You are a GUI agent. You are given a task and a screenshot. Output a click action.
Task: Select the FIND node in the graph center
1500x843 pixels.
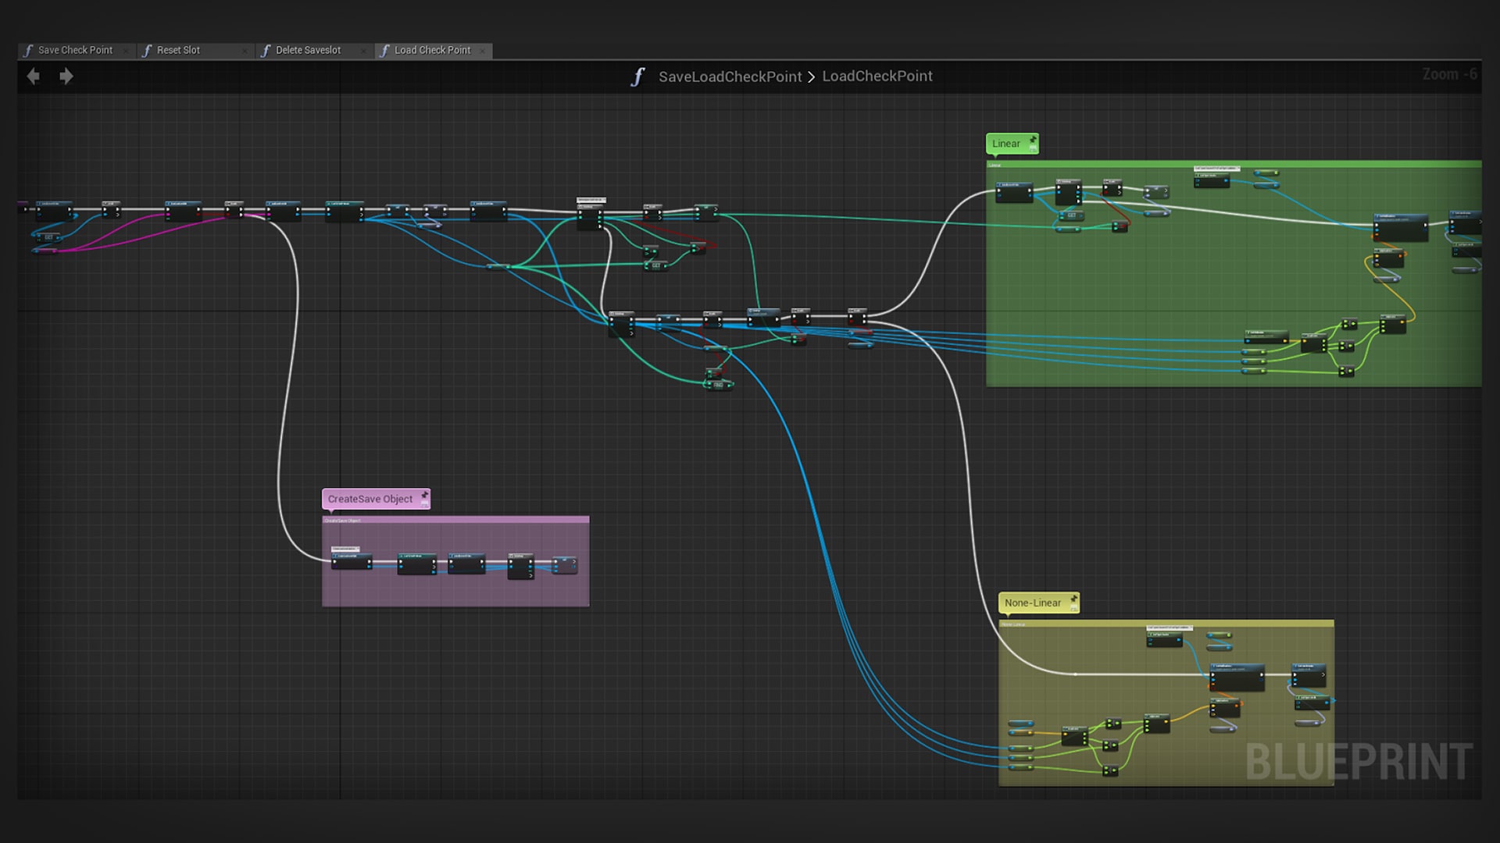(x=717, y=383)
